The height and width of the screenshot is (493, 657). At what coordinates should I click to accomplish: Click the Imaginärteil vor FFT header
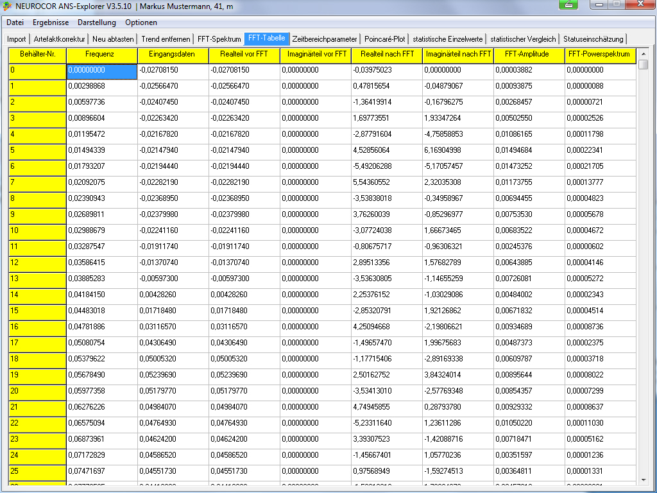tap(316, 56)
